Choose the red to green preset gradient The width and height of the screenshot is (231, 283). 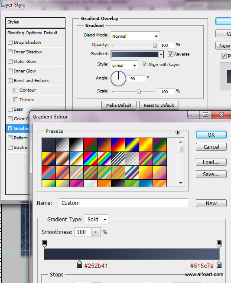[x=90, y=145]
